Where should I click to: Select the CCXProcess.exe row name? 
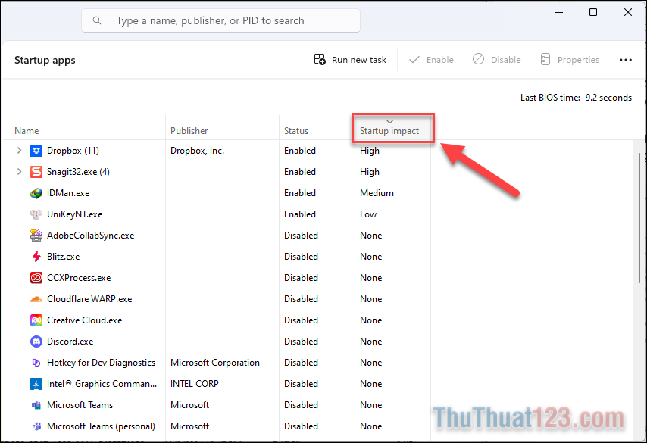point(79,278)
